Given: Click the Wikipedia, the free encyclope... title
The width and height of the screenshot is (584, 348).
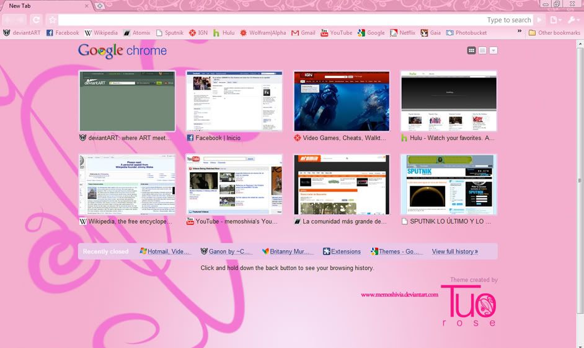Looking at the screenshot, I should 130,221.
